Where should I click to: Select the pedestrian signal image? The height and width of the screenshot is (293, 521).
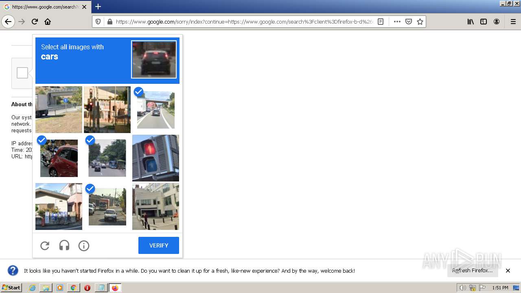155,158
